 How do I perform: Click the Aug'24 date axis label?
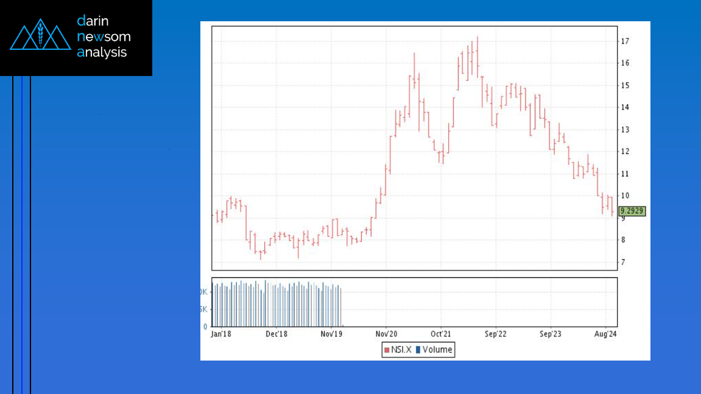605,334
